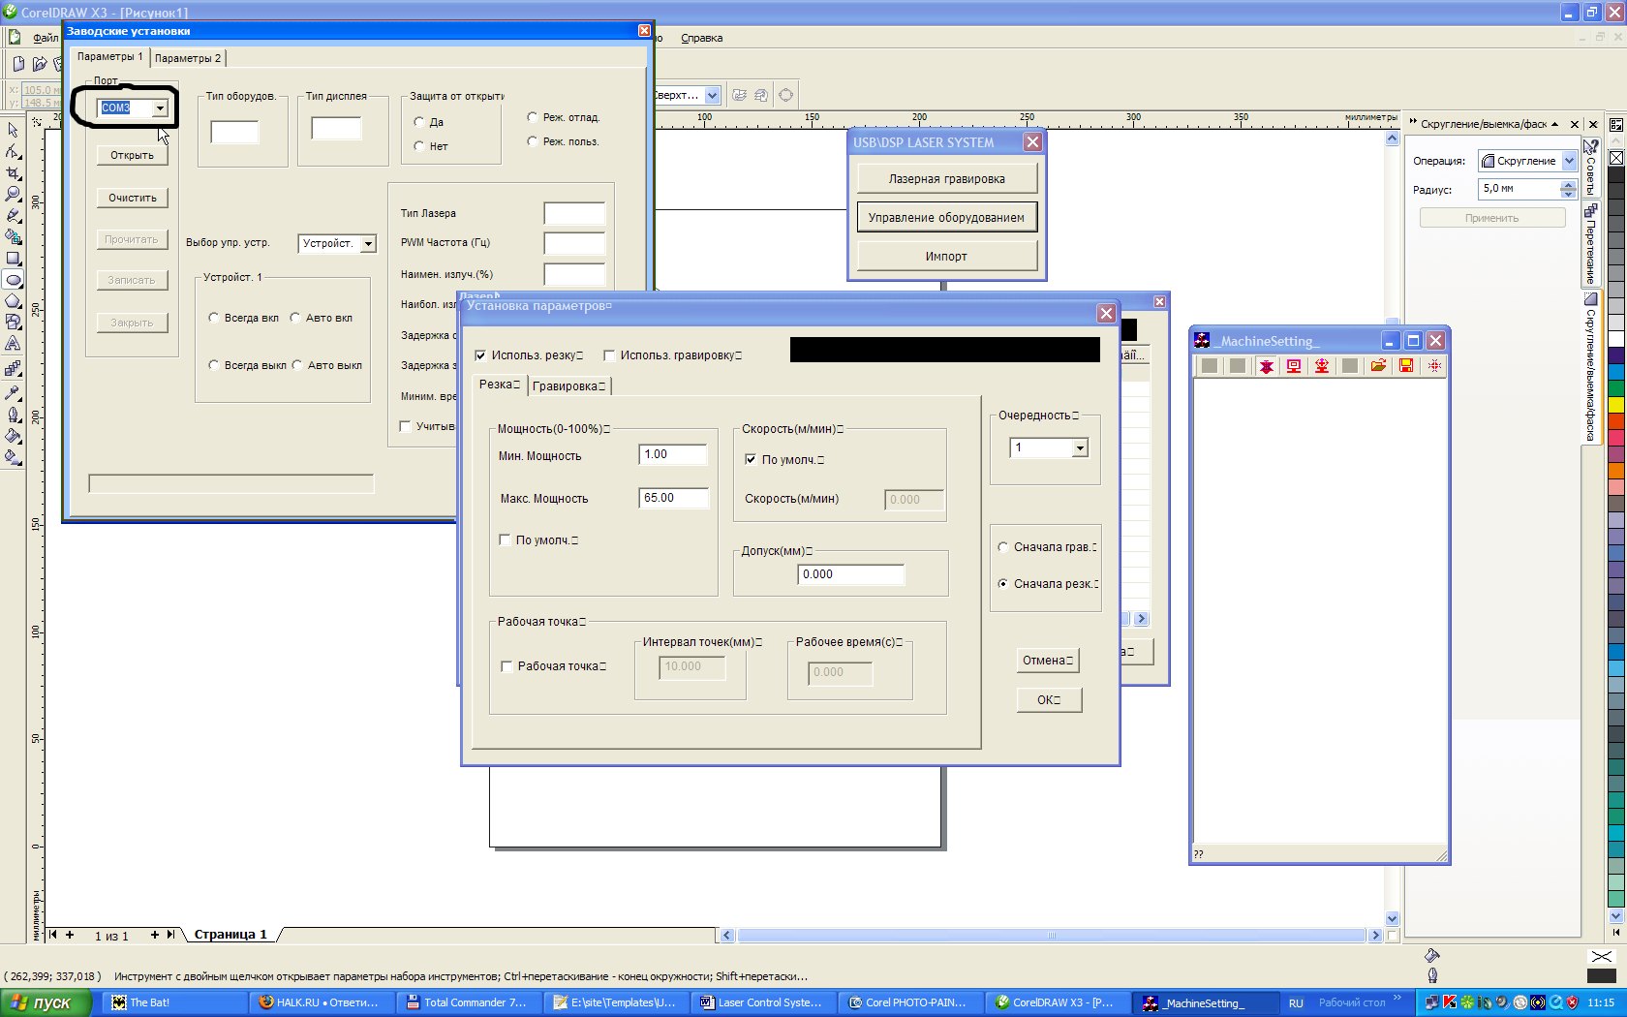Viewport: 1627px width, 1017px height.
Task: Open the 'Параметры 2' tab
Action: coord(188,58)
